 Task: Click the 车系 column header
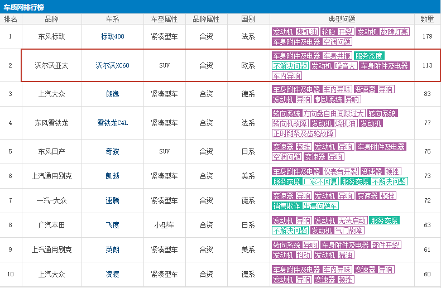tap(113, 19)
